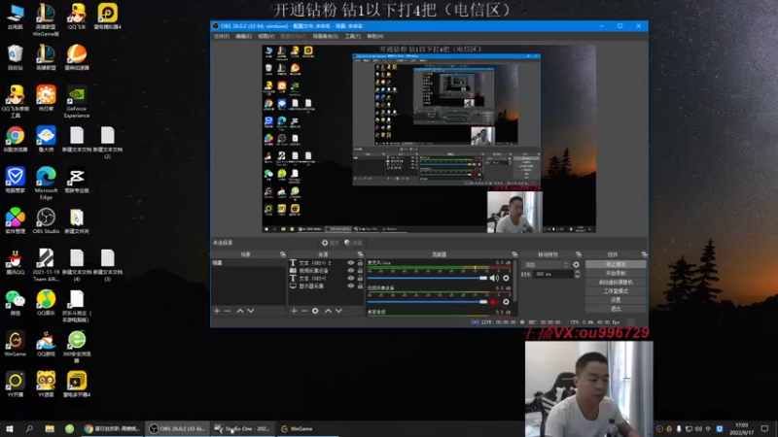Viewport: 778px width, 437px height.
Task: Lock the text (GDI+) 2 source
Action: point(360,263)
